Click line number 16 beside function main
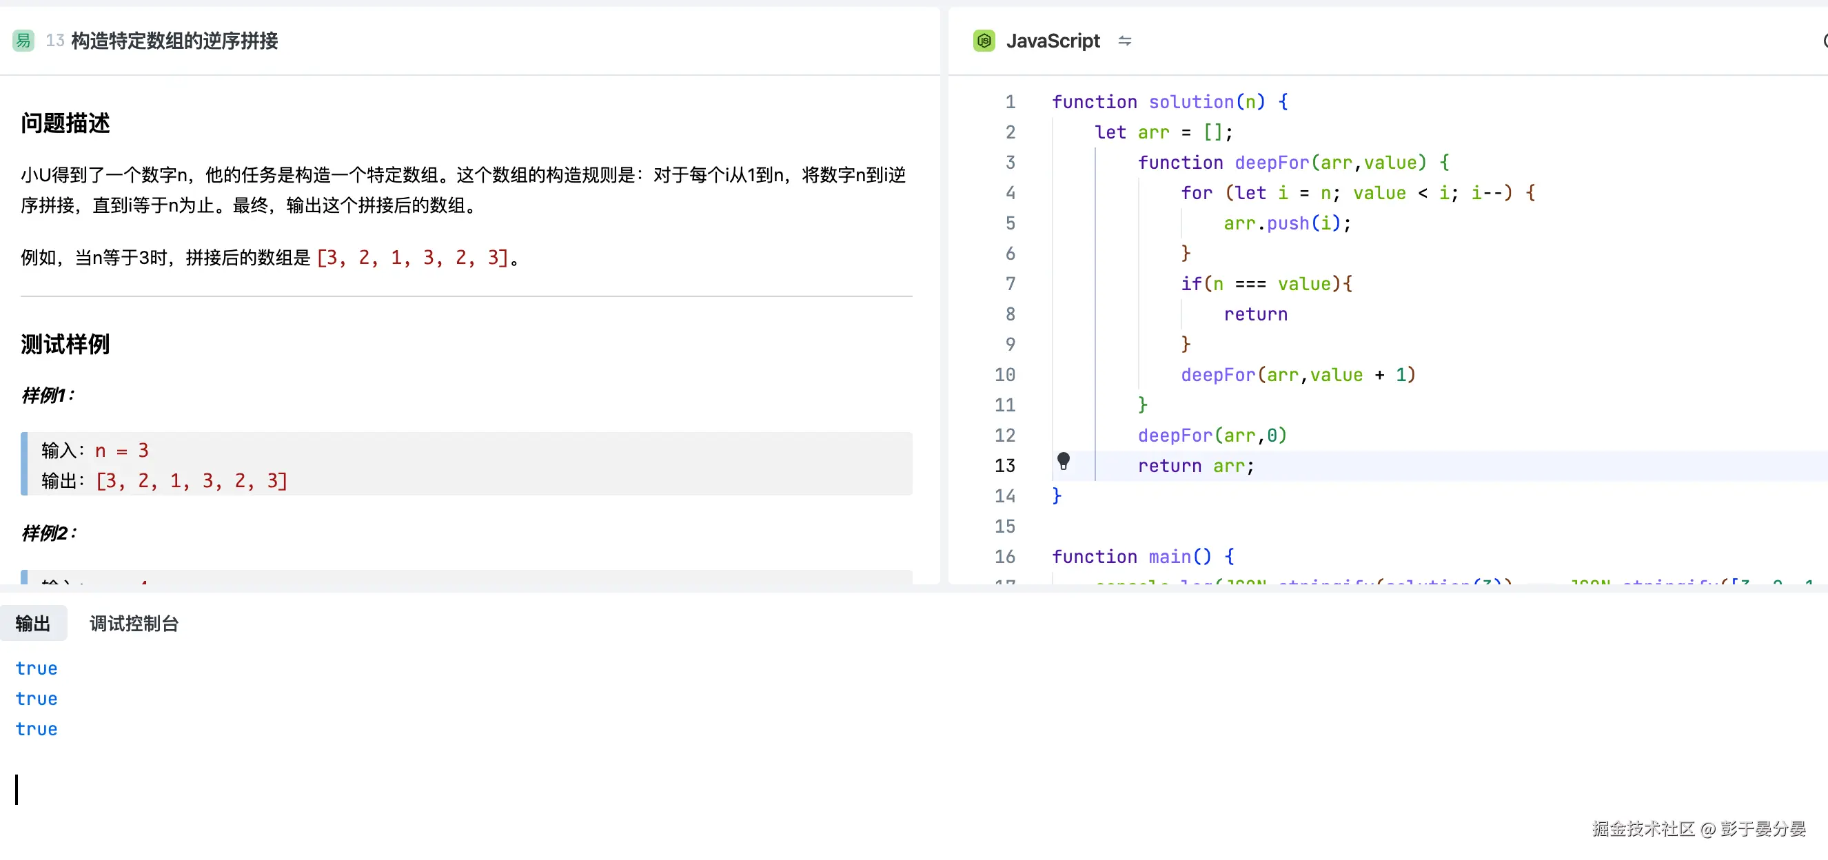 pos(1004,556)
